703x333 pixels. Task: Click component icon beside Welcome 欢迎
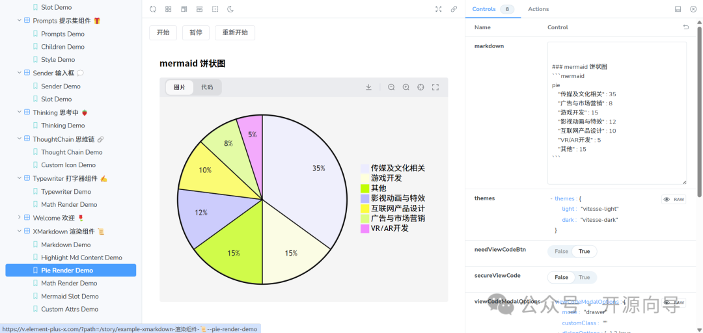tap(27, 218)
